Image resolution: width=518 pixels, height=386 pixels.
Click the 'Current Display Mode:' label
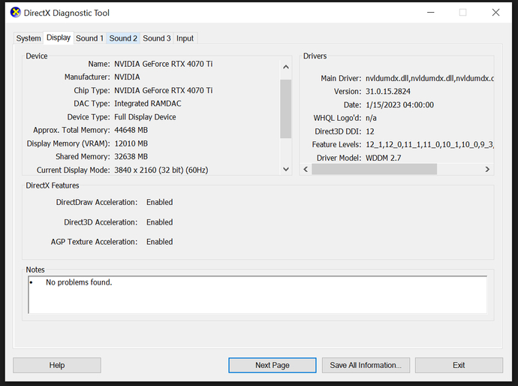point(73,170)
